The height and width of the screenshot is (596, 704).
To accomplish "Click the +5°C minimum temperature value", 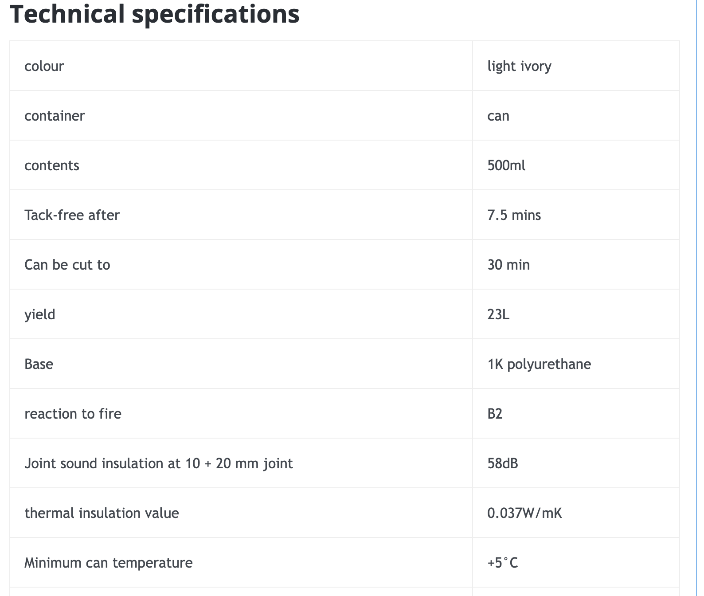I will (x=503, y=563).
